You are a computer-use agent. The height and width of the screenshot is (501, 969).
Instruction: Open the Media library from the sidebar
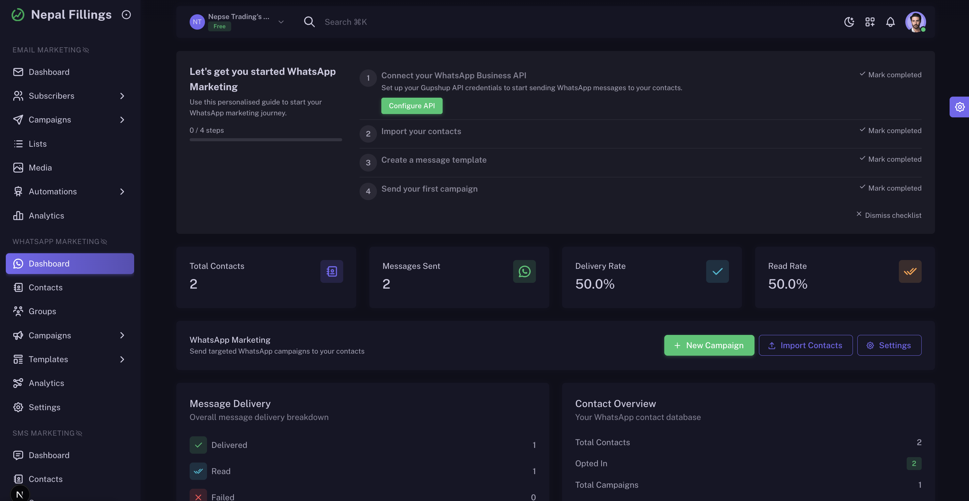(40, 167)
